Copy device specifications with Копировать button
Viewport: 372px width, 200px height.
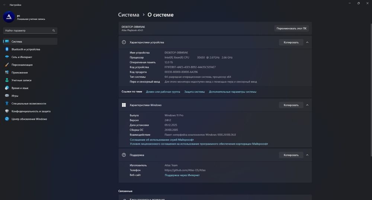pos(291,42)
